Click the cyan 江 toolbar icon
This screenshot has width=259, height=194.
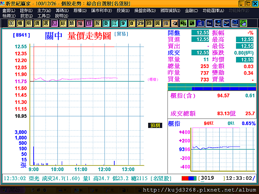click(114, 23)
